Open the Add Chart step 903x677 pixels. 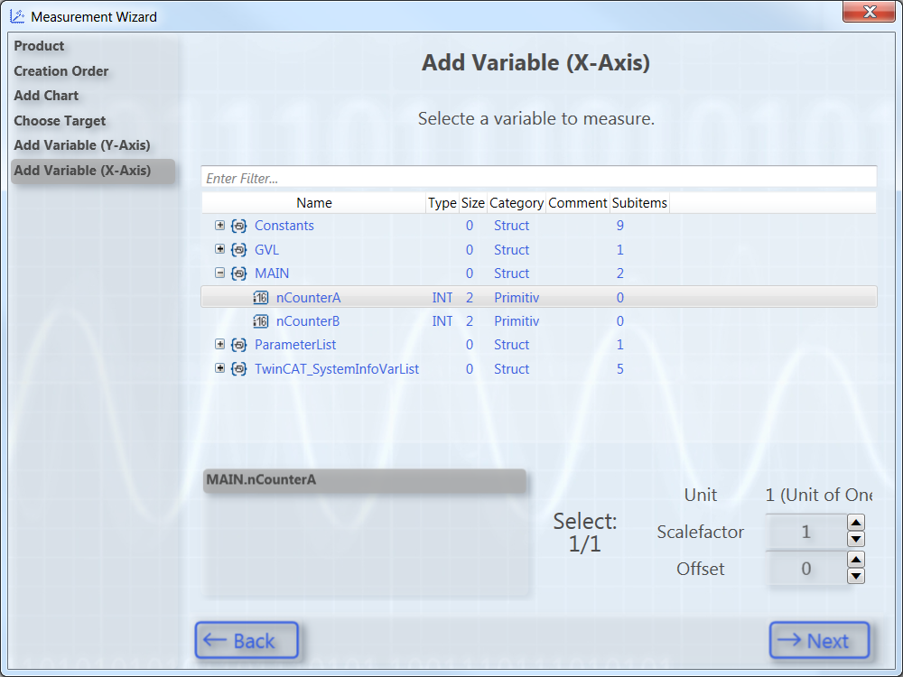coord(46,96)
